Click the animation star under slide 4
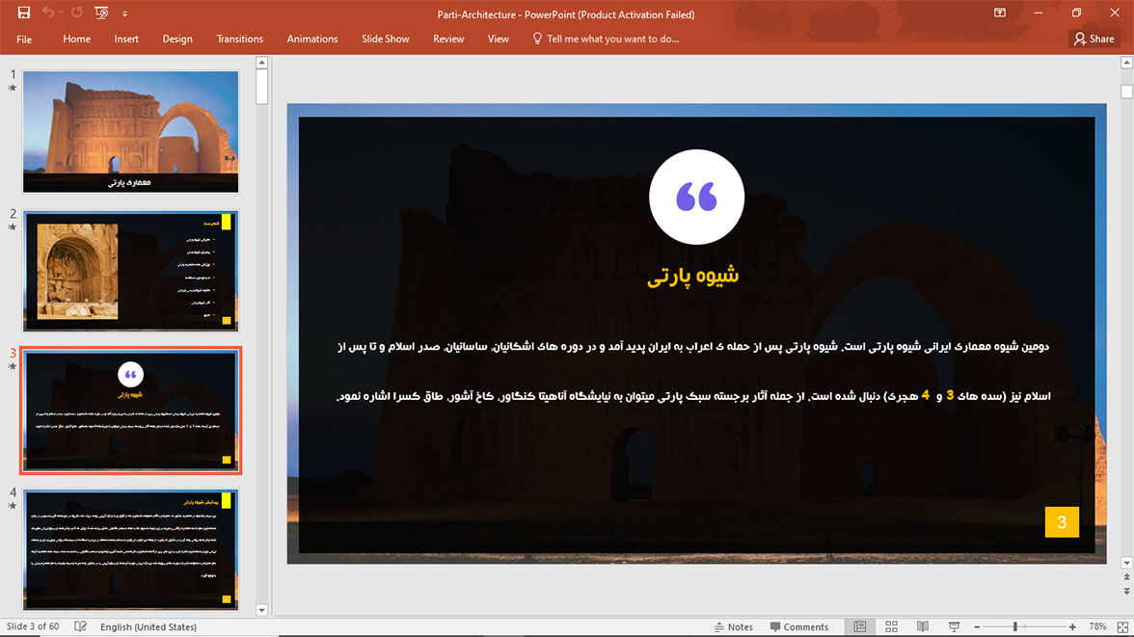Image resolution: width=1134 pixels, height=637 pixels. coord(13,506)
